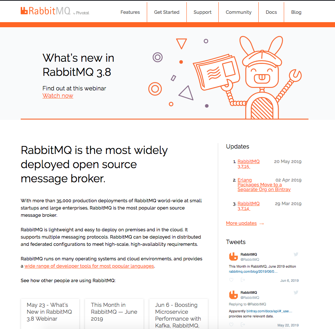
Task: Open the RabbitMQ 3.7.14 update link
Action: point(249,206)
